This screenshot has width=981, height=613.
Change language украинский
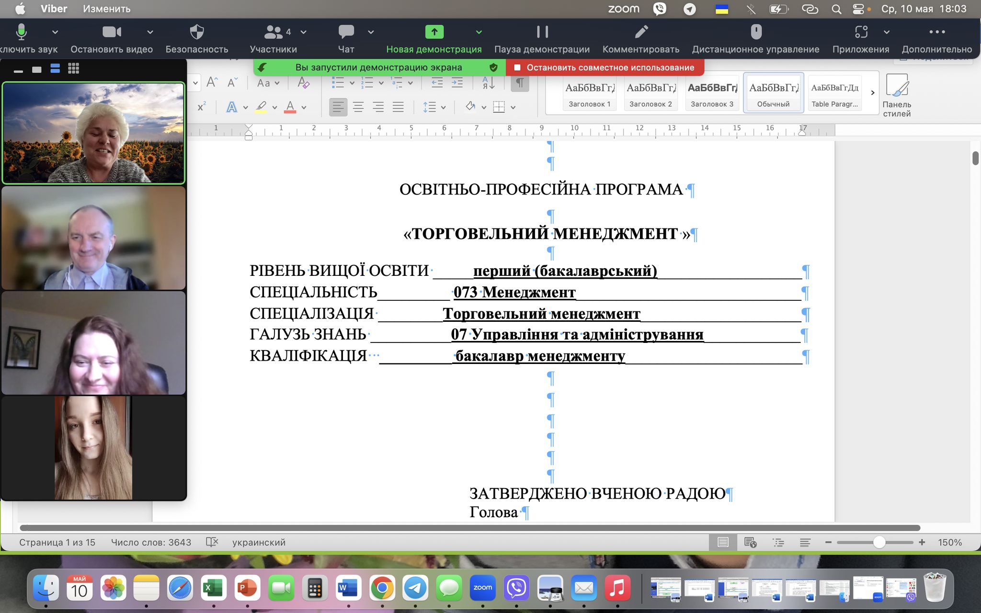(259, 542)
